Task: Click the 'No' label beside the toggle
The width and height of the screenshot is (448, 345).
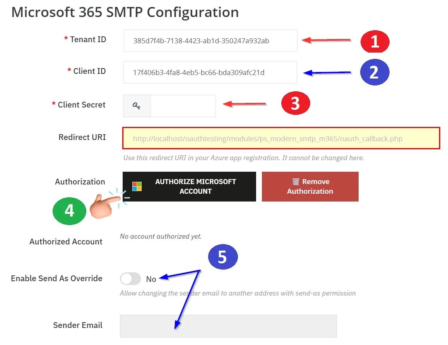Action: (x=151, y=279)
